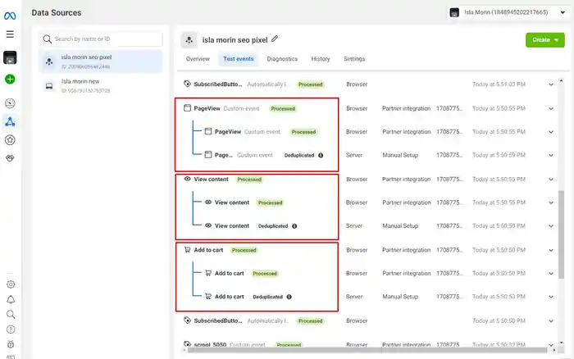Viewport: 574px width, 359px height.
Task: Click the green plus create icon
Action: pos(10,79)
